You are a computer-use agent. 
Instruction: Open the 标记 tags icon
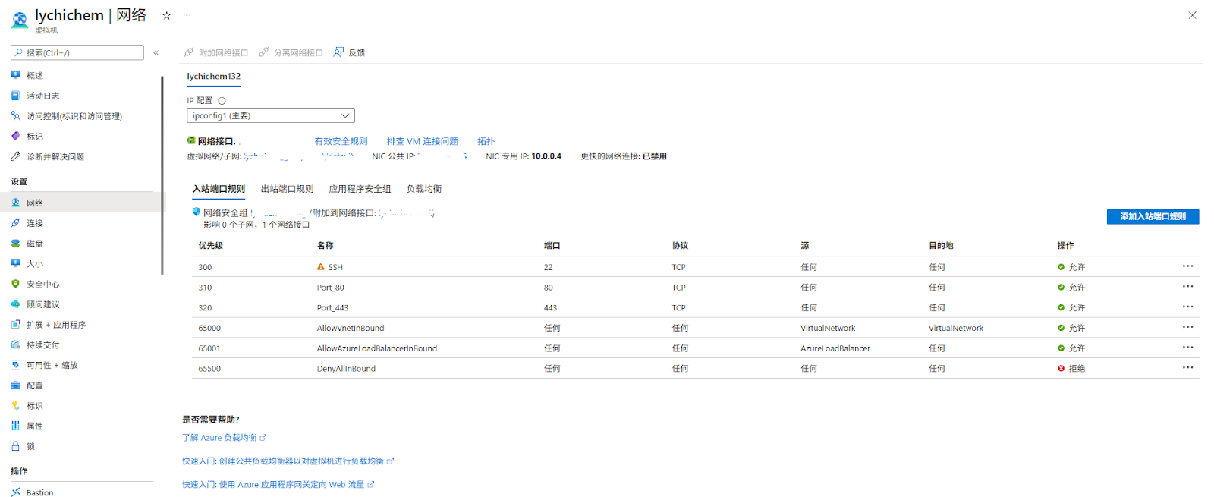15,137
